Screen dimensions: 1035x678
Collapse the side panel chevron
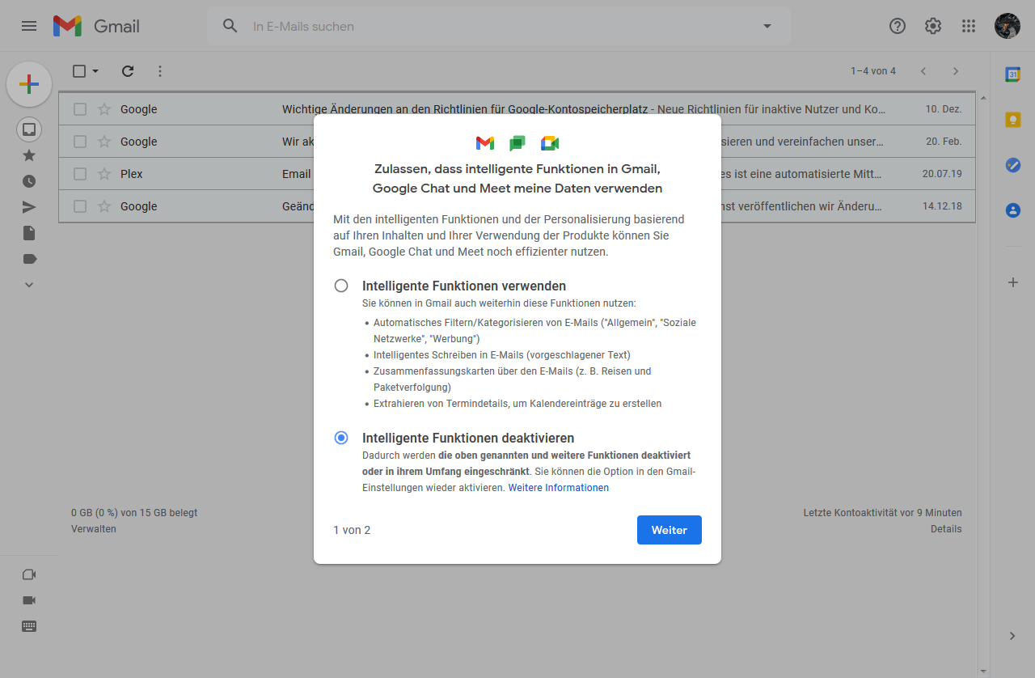tap(1012, 636)
